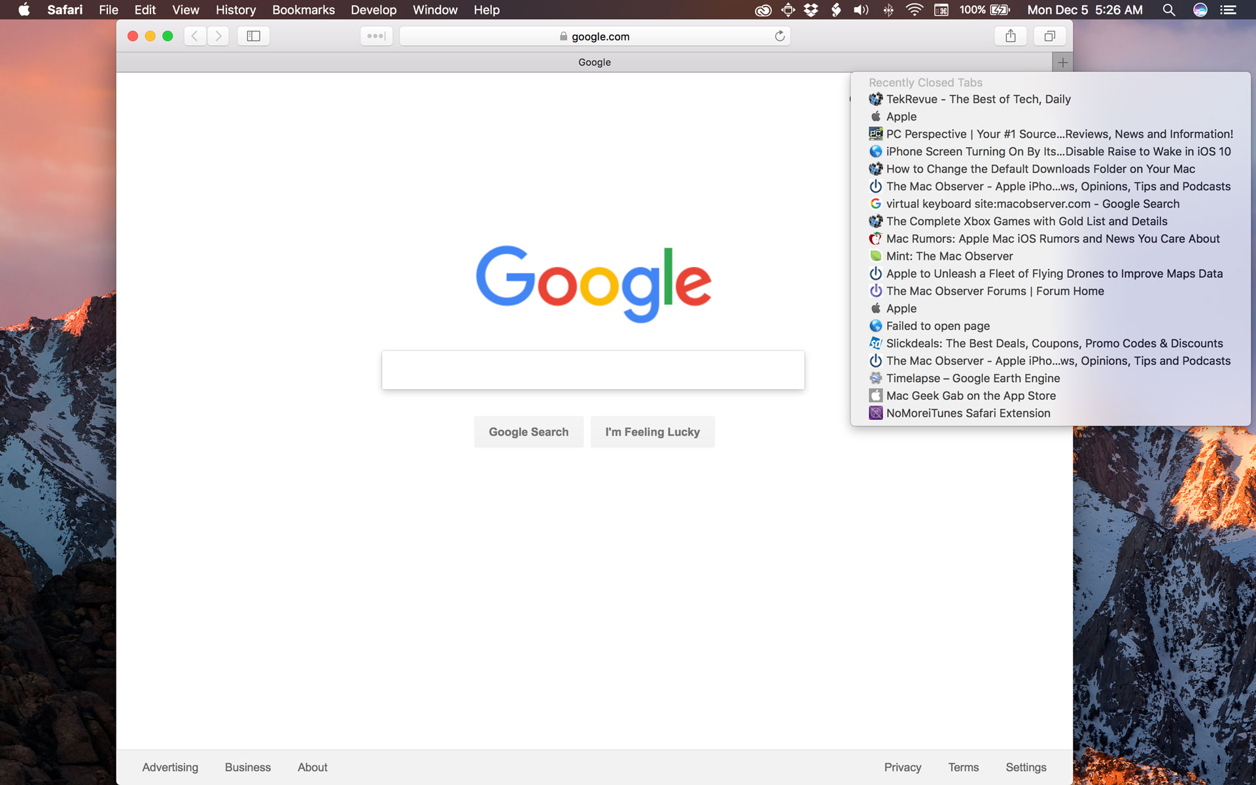Reopen virtual keyboard Google Search tab
The image size is (1256, 785).
(1051, 204)
